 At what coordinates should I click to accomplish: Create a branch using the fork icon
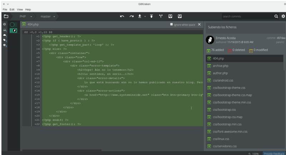pos(161,16)
